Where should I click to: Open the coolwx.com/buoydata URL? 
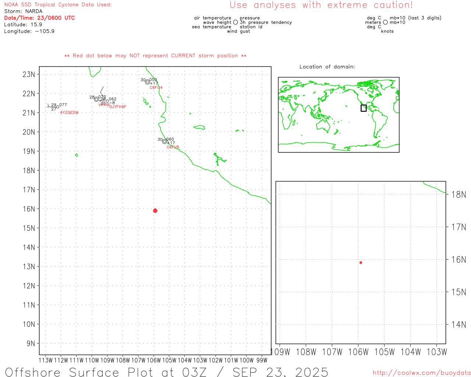coord(422,373)
